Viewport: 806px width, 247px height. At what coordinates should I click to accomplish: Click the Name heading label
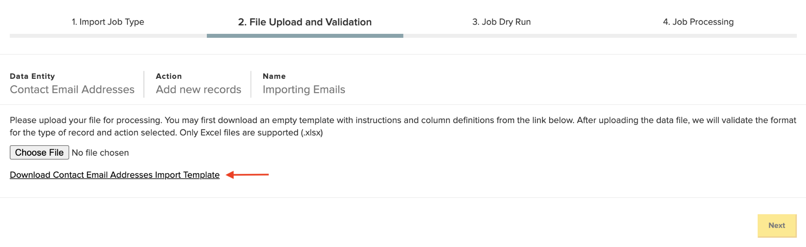point(274,76)
